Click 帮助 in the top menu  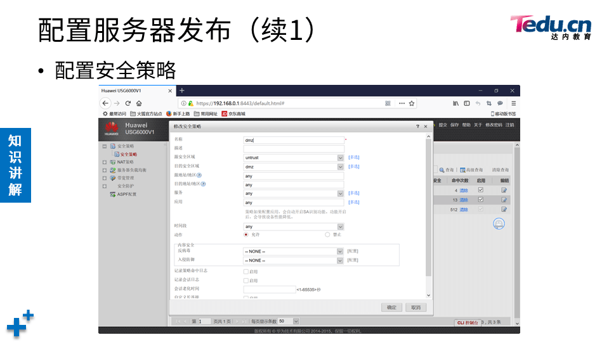[x=466, y=125]
